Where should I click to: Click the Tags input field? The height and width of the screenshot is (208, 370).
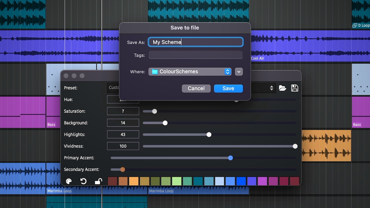pos(195,55)
